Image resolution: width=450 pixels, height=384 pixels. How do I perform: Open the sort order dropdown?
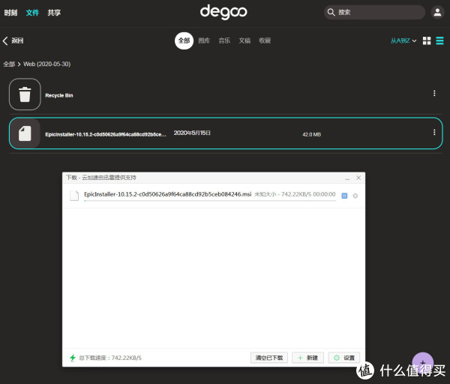403,40
